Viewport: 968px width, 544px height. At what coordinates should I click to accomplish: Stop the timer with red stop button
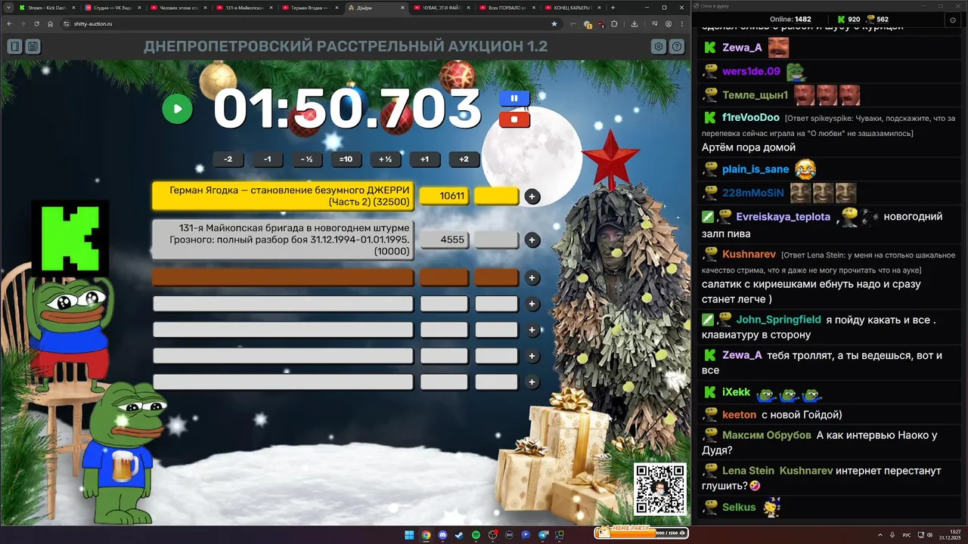[514, 119]
